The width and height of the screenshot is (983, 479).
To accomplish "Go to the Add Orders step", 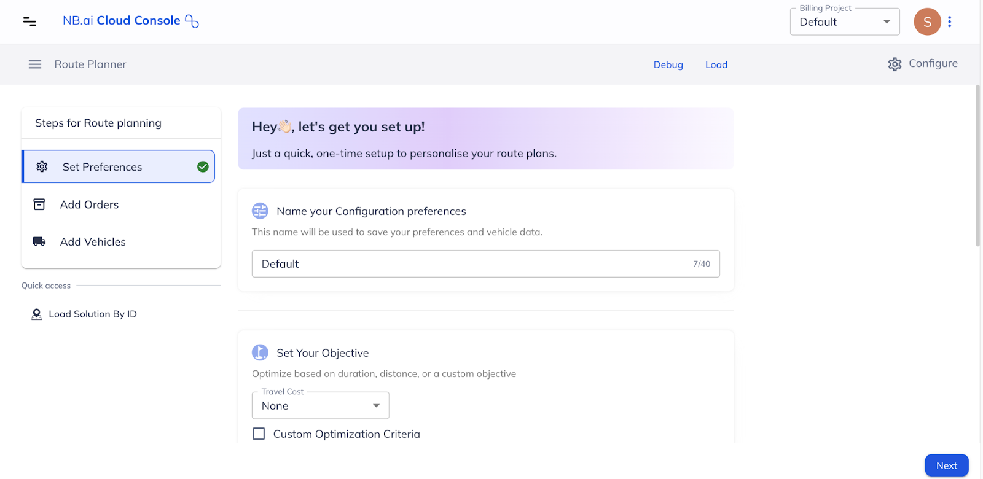I will point(90,204).
